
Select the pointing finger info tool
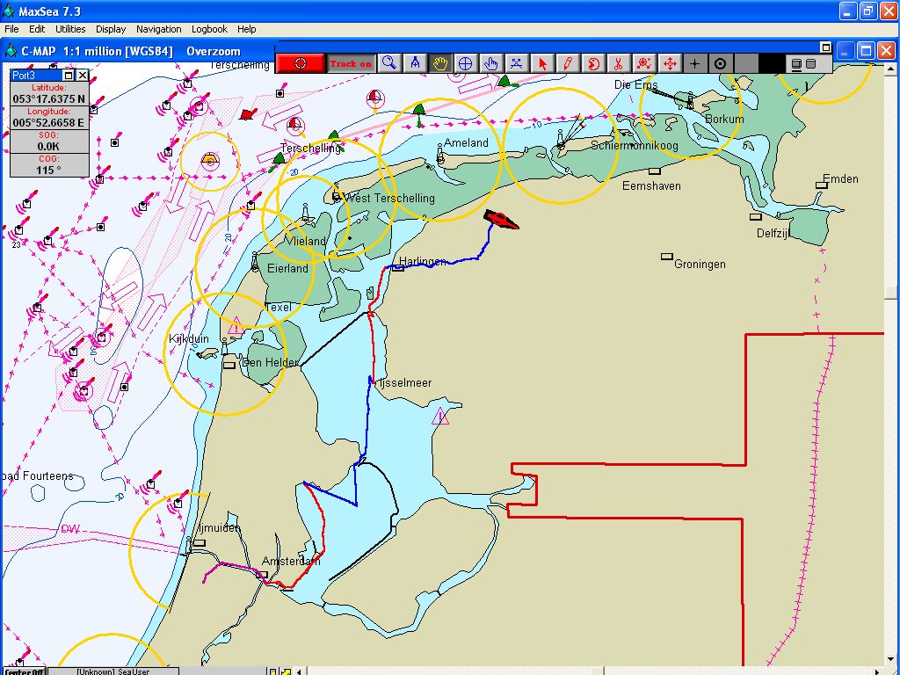(x=490, y=63)
